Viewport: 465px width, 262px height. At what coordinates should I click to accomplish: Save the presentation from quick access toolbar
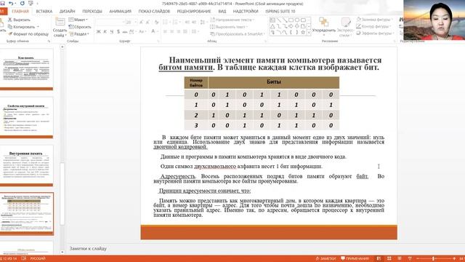click(2, 3)
